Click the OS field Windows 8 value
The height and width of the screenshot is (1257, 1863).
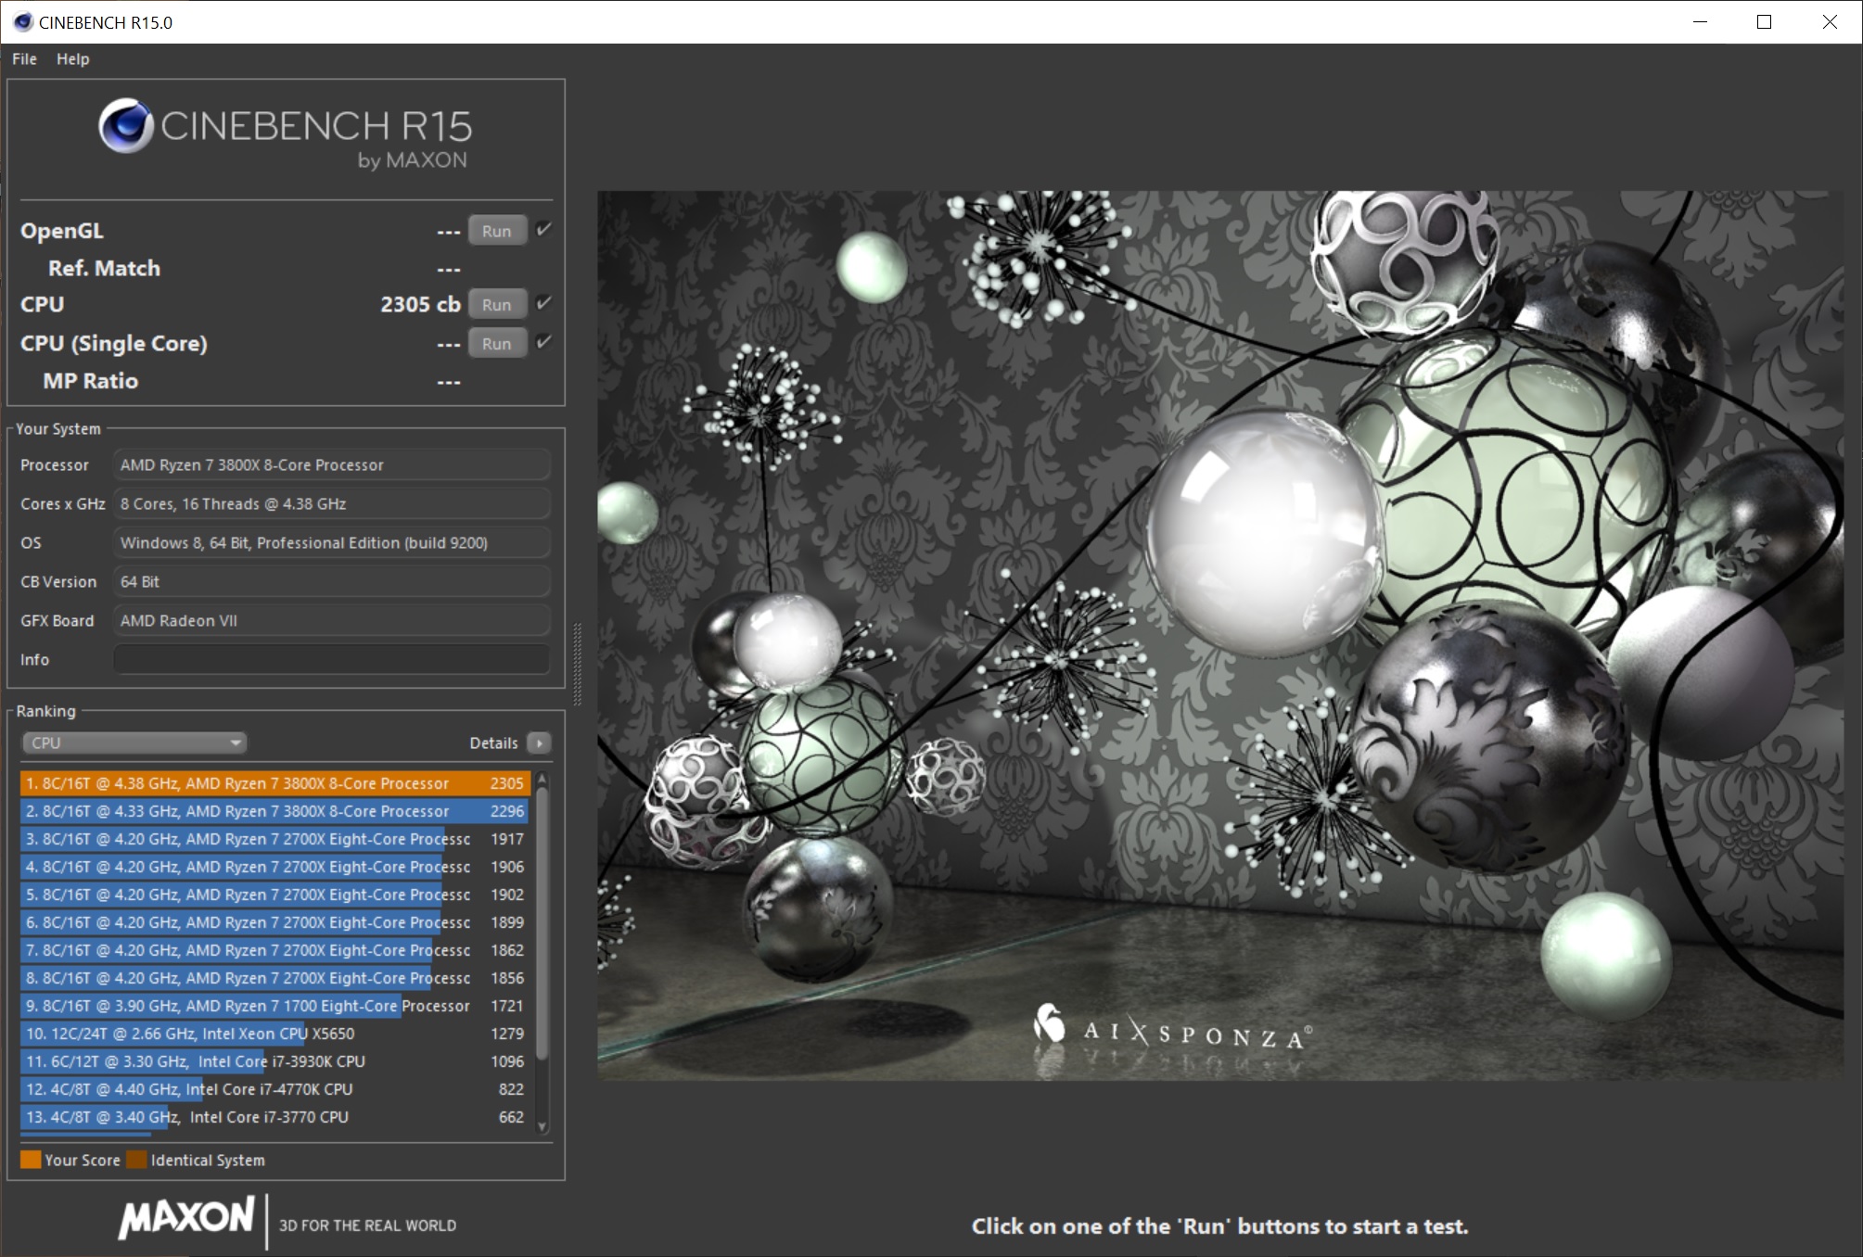coord(332,542)
